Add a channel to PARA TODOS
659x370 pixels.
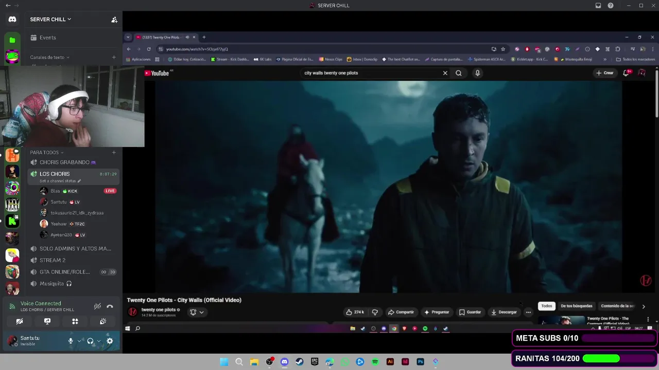(x=114, y=152)
